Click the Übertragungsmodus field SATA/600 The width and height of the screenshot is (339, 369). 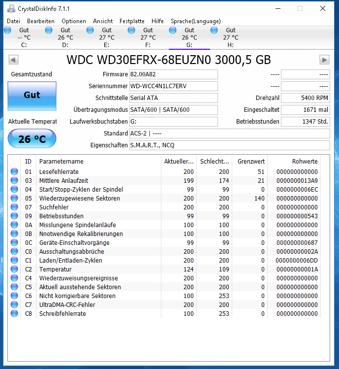[x=174, y=110]
